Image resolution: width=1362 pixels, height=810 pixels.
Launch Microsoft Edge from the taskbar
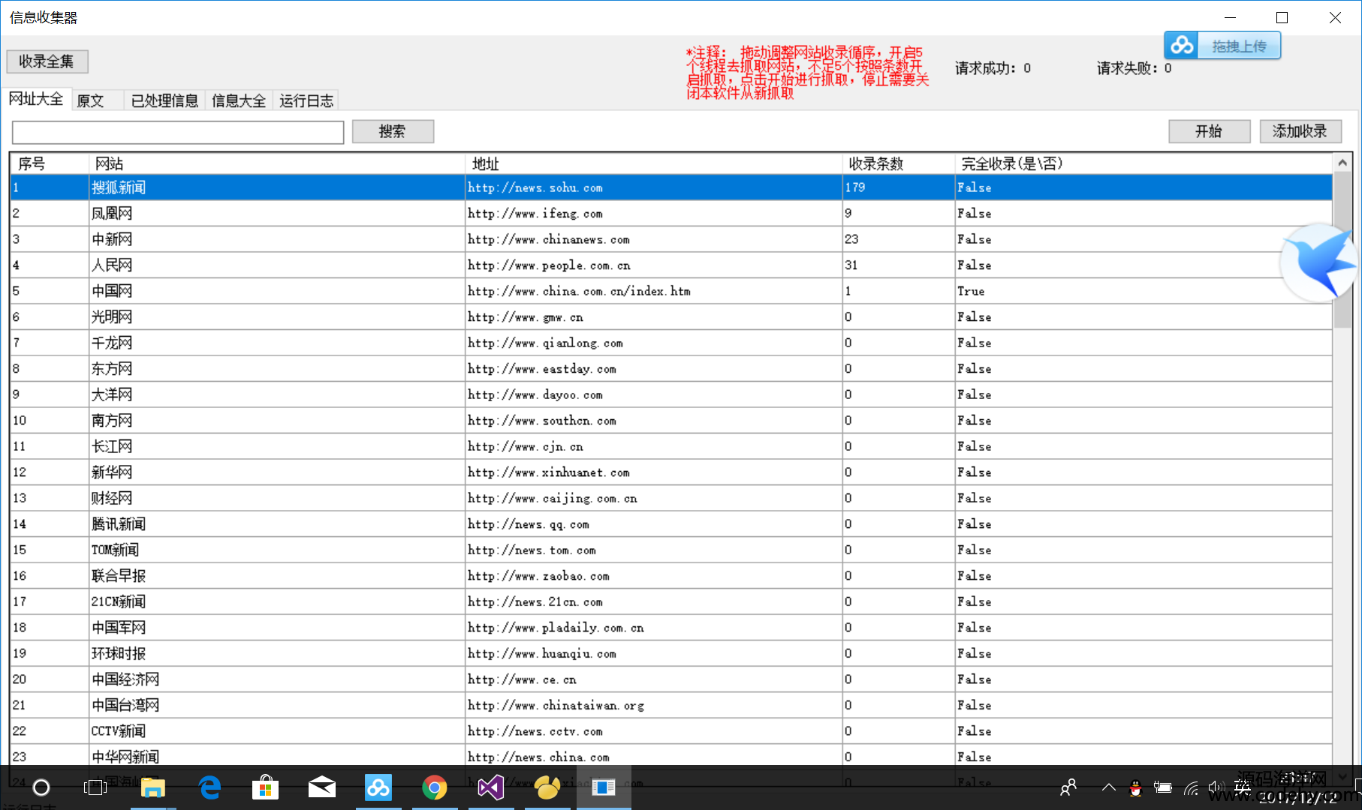click(x=209, y=787)
